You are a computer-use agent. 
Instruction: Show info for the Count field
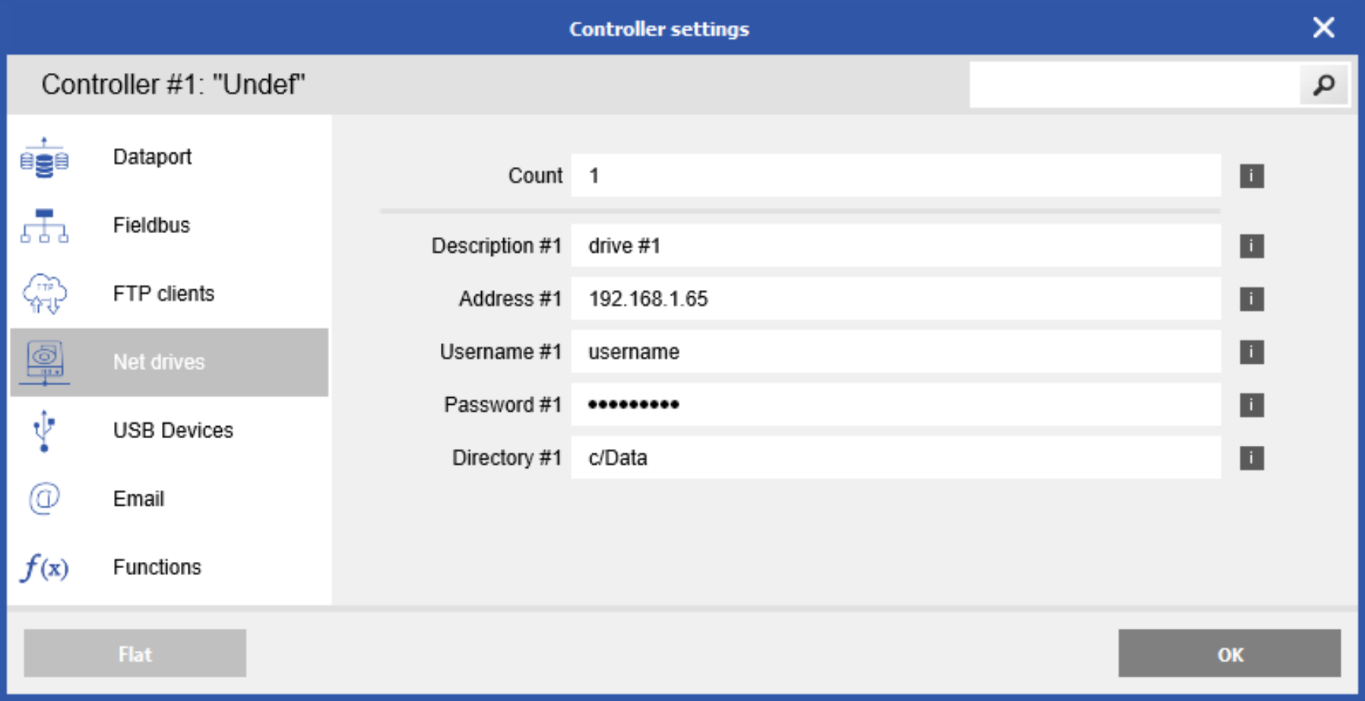[1252, 176]
